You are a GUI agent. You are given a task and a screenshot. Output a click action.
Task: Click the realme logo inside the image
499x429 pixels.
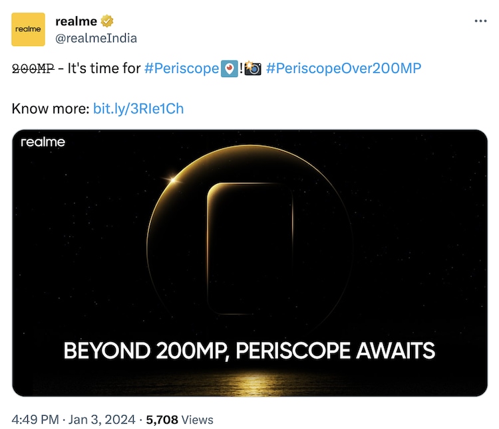click(43, 142)
